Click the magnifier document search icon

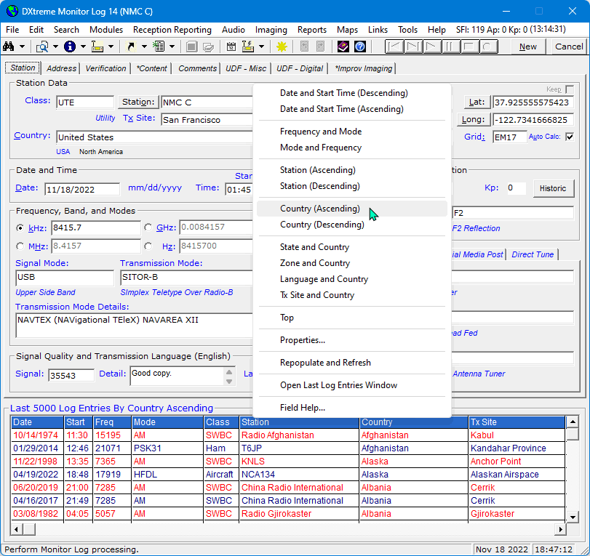point(42,47)
